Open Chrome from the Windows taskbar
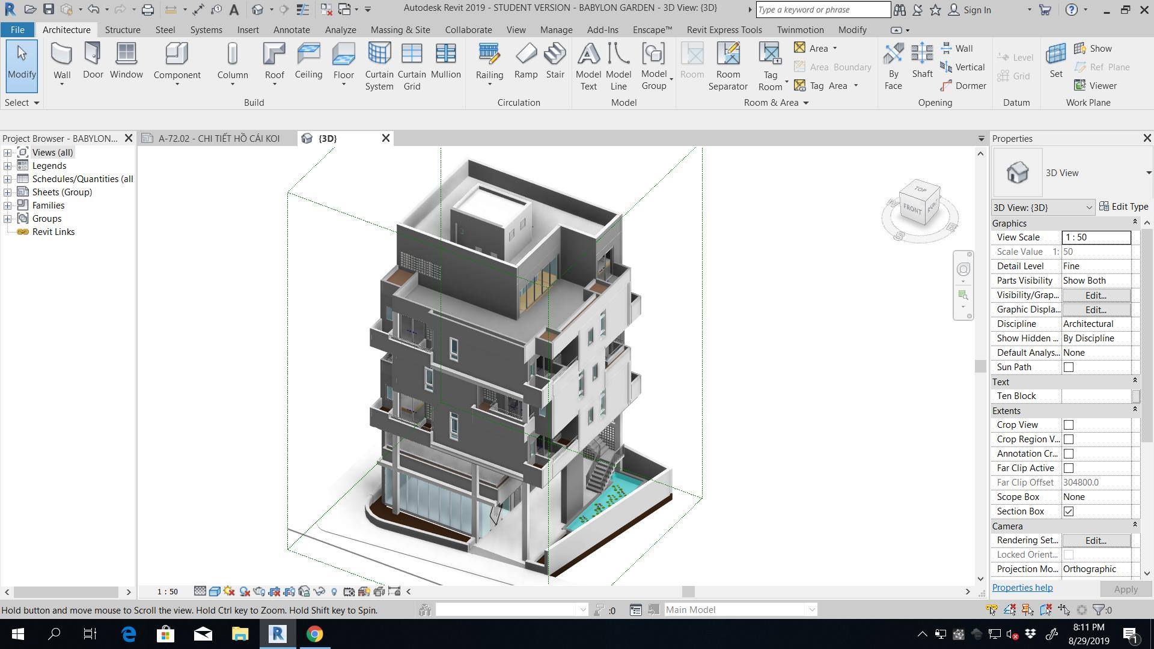This screenshot has width=1154, height=649. [x=314, y=634]
